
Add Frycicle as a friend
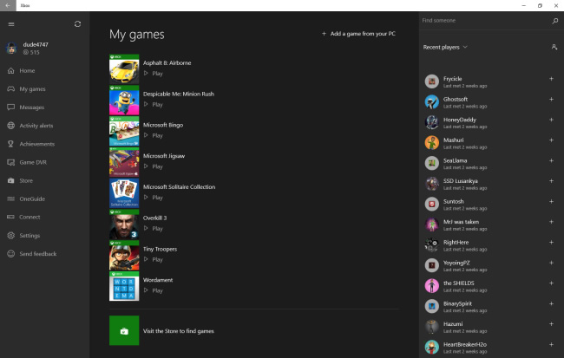(x=551, y=79)
